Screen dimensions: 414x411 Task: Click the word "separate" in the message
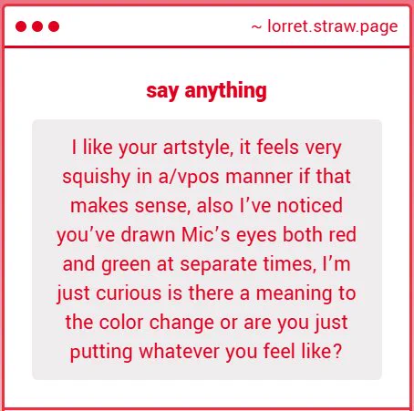point(218,265)
